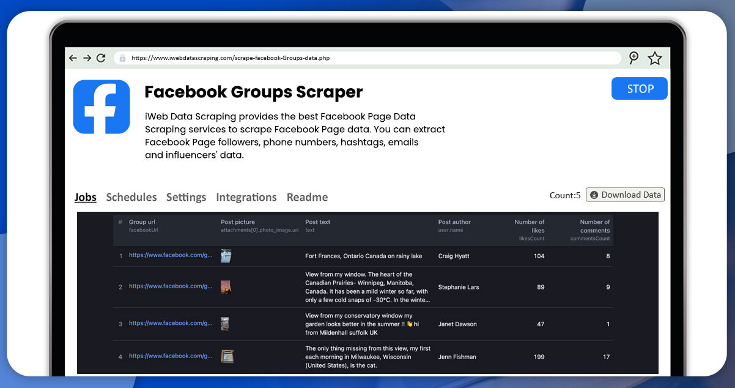
Task: Click post picture thumbnail for Craig Hyatt
Action: coord(226,256)
